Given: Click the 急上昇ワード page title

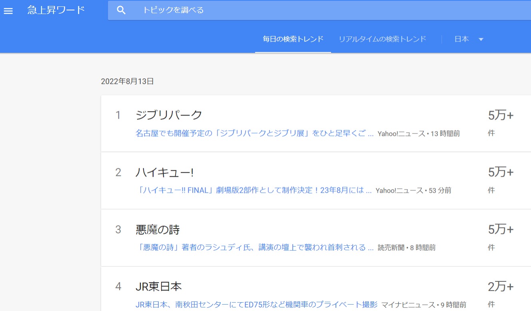Looking at the screenshot, I should [x=56, y=10].
